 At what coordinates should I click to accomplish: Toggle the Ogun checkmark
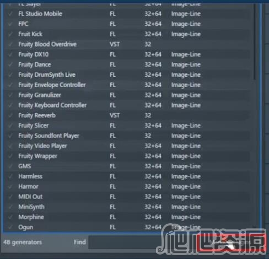10,227
